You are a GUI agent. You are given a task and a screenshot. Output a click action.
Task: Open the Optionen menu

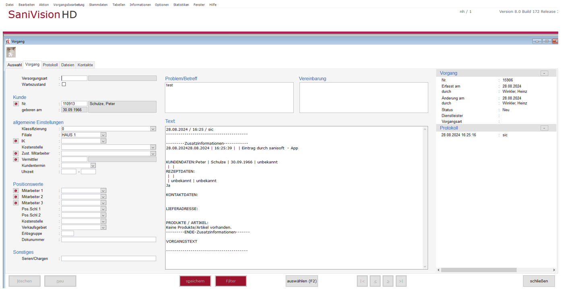click(x=162, y=5)
